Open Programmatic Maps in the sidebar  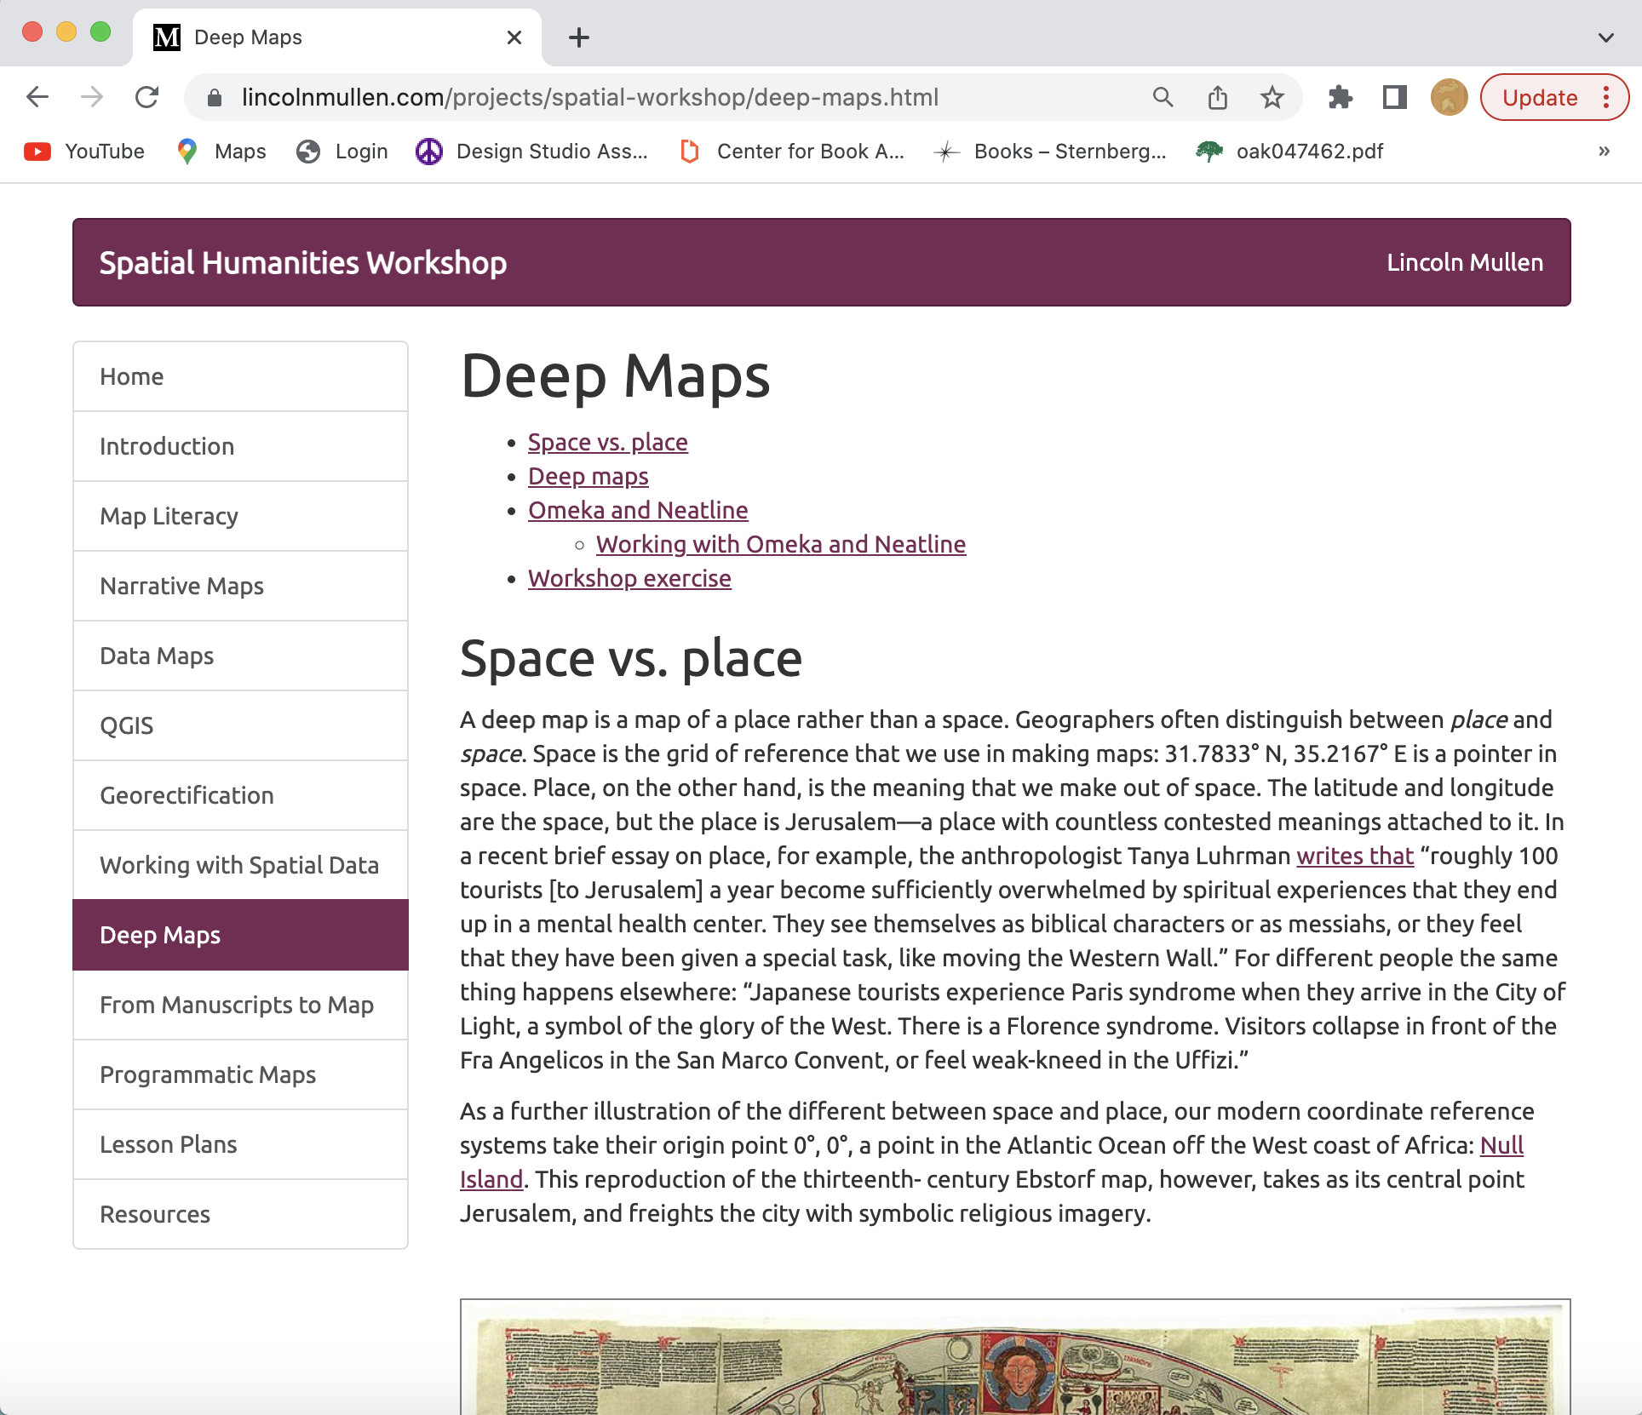[x=241, y=1074]
